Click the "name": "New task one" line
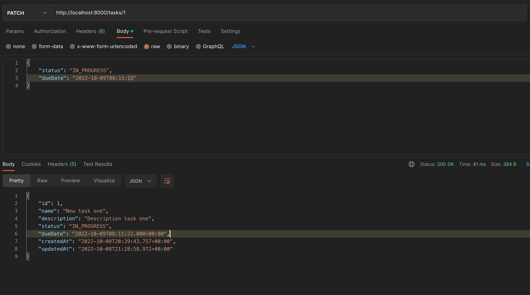Image resolution: width=530 pixels, height=295 pixels. (73, 211)
